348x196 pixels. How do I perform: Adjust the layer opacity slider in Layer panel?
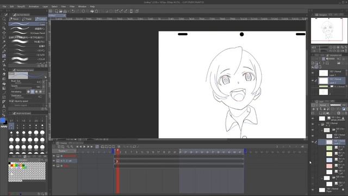[335, 105]
